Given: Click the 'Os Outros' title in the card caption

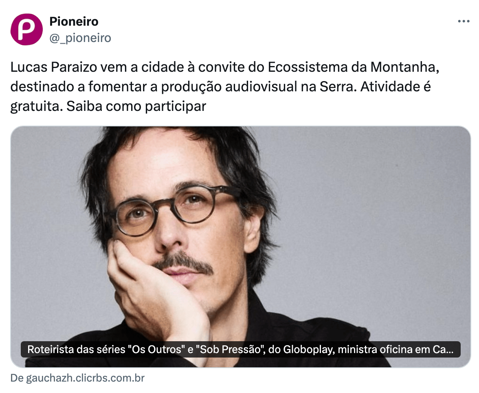Looking at the screenshot, I should [x=156, y=349].
